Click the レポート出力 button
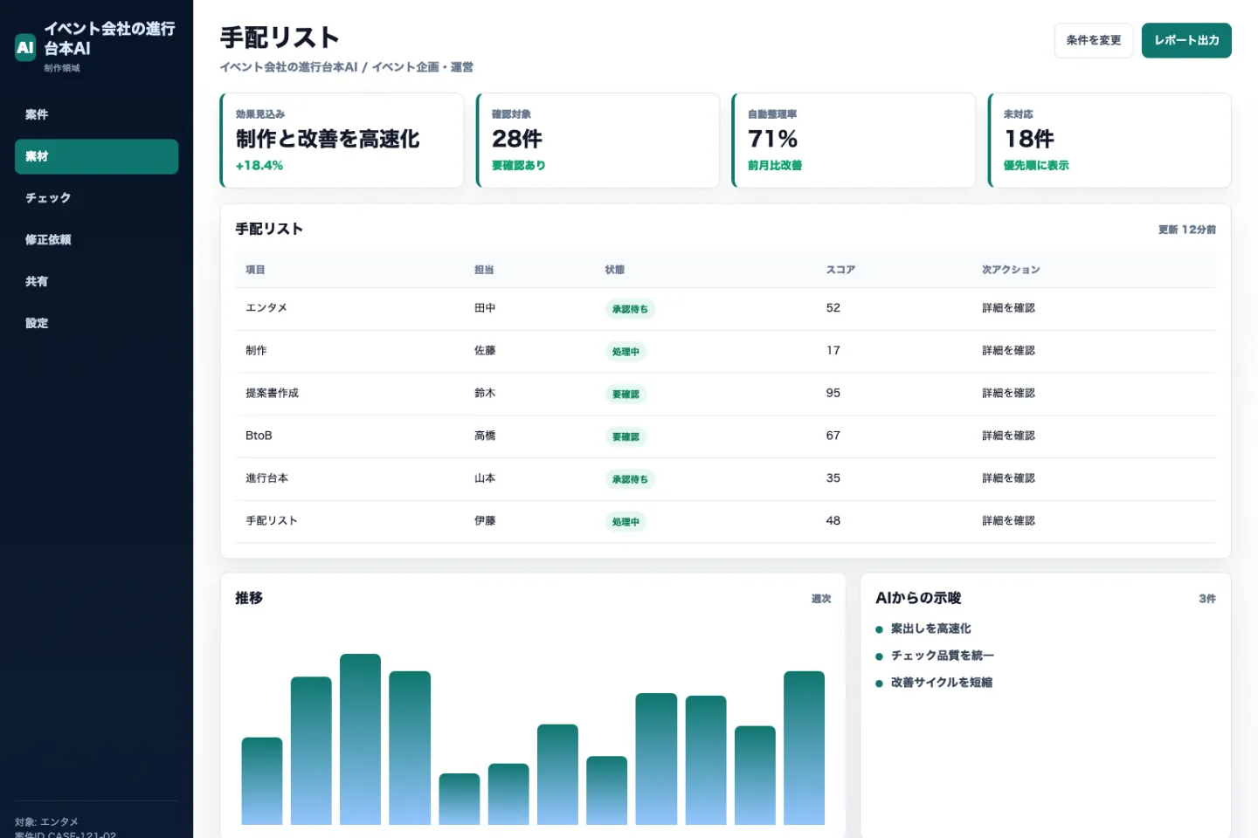 (1186, 40)
